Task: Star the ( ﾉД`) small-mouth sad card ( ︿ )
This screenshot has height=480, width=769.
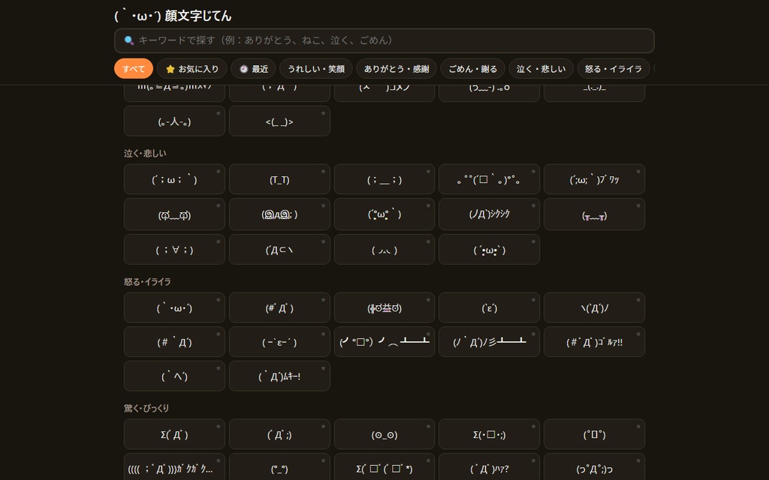Action: point(428,241)
